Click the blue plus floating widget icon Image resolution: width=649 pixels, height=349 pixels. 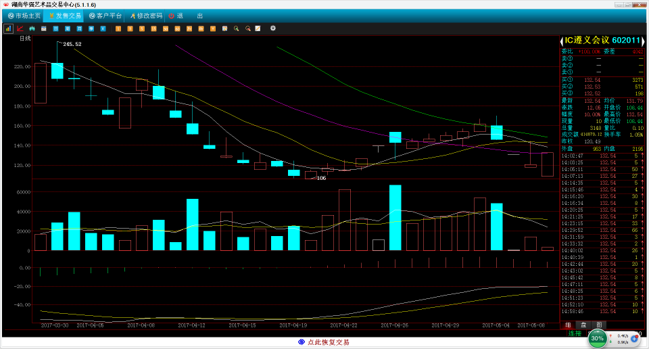(635, 339)
